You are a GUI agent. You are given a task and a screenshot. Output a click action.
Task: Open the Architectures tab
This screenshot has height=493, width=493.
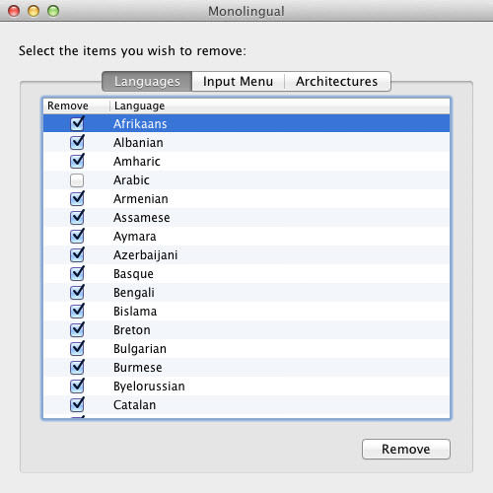(x=337, y=81)
